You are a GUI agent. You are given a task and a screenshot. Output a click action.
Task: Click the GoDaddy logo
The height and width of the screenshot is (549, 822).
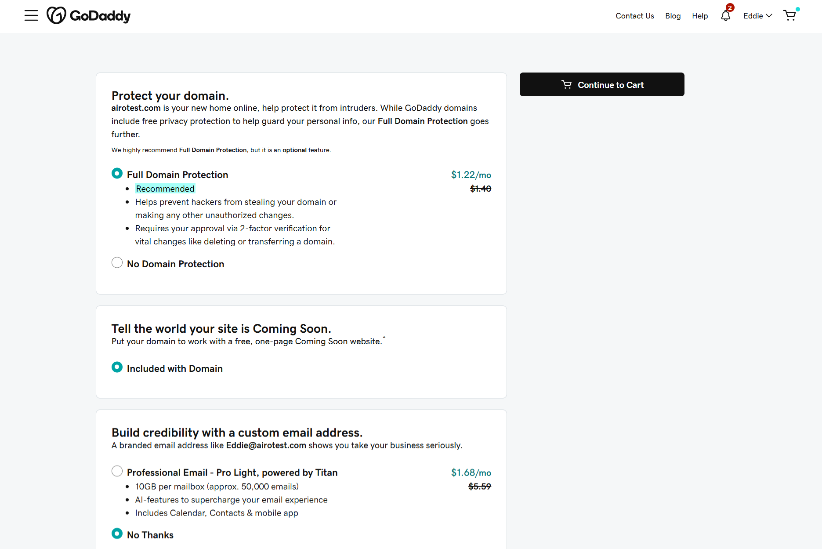click(x=88, y=16)
